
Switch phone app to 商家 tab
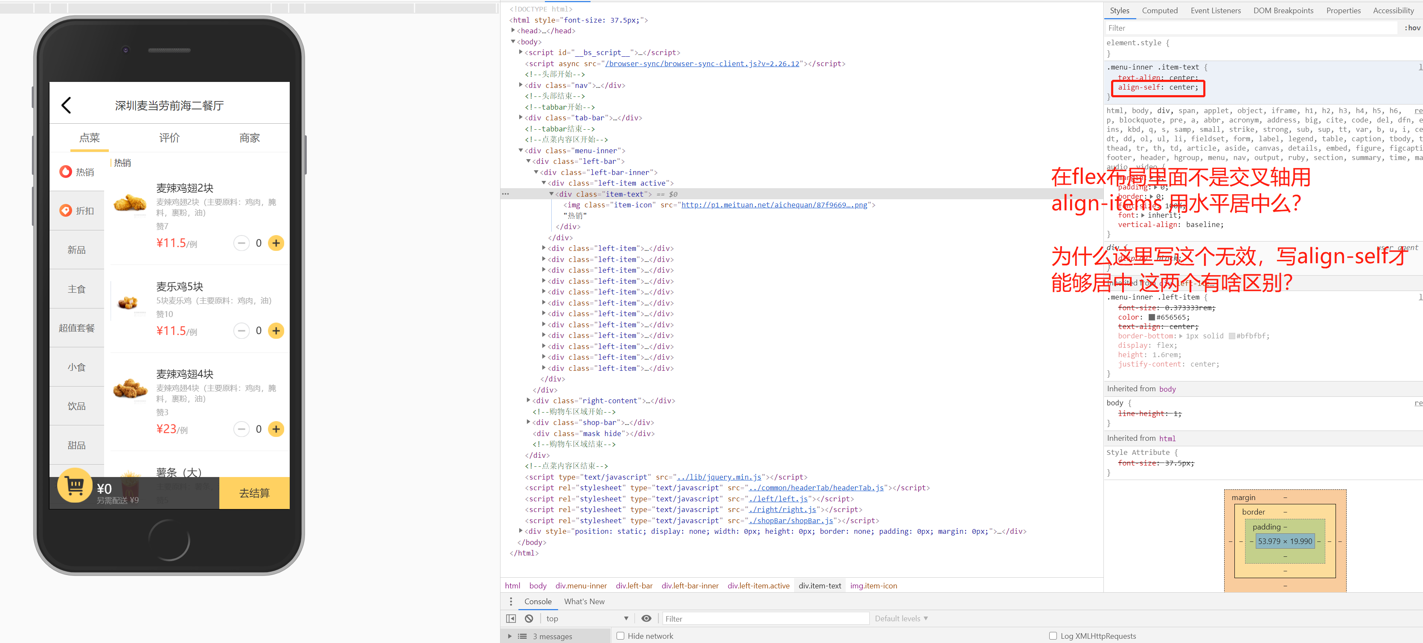[250, 137]
